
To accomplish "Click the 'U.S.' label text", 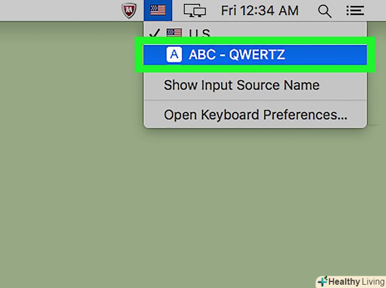I will pos(199,33).
